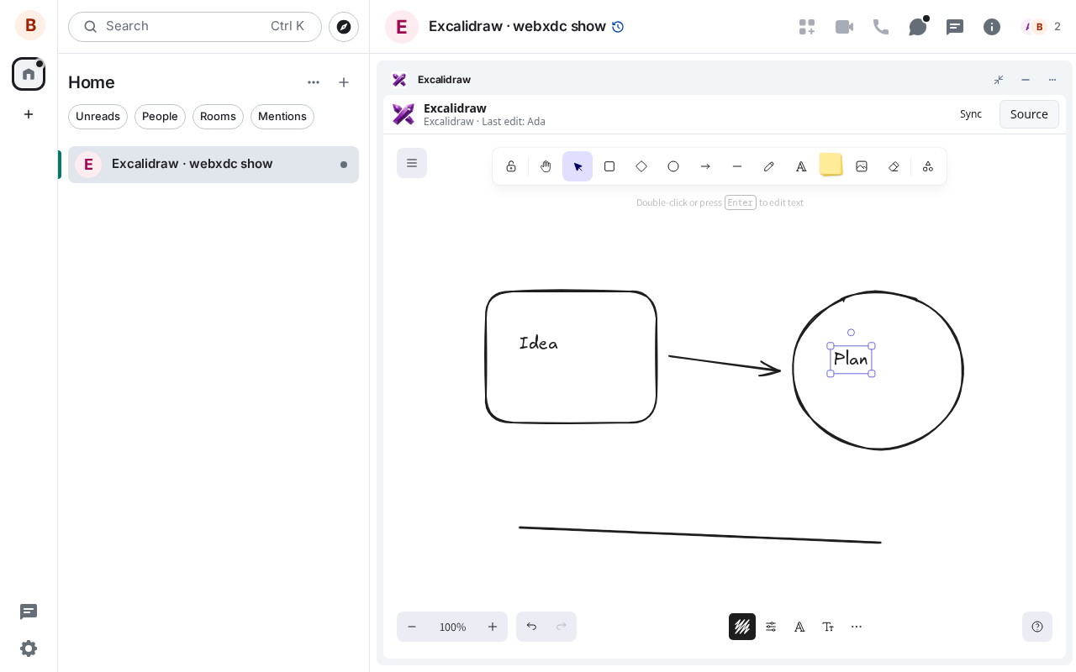Image resolution: width=1076 pixels, height=672 pixels.
Task: Open the Threads panel icon
Action: tap(955, 27)
